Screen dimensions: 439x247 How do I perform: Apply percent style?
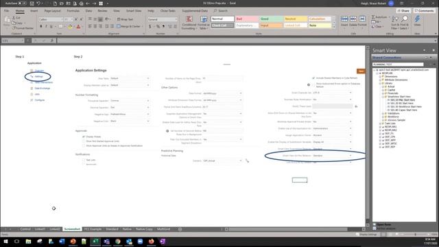coord(158,26)
